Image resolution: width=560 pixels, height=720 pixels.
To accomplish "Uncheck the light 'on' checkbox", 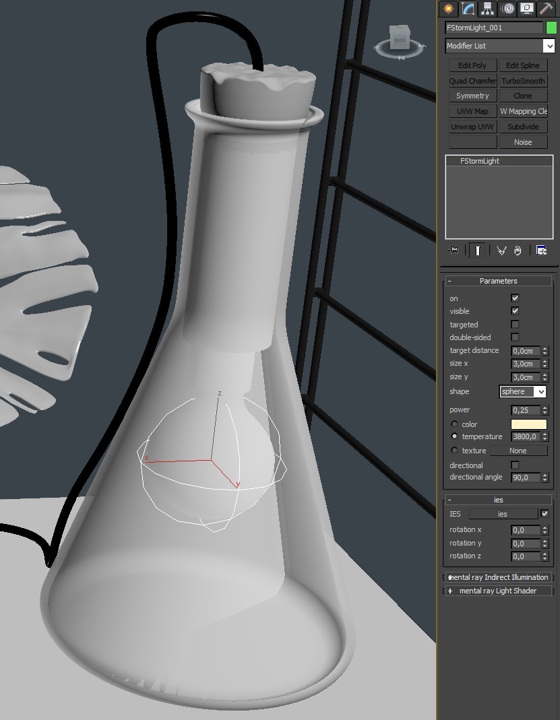I will tap(515, 298).
